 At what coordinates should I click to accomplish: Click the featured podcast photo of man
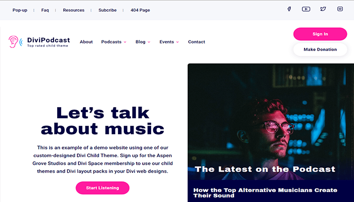click(x=271, y=122)
